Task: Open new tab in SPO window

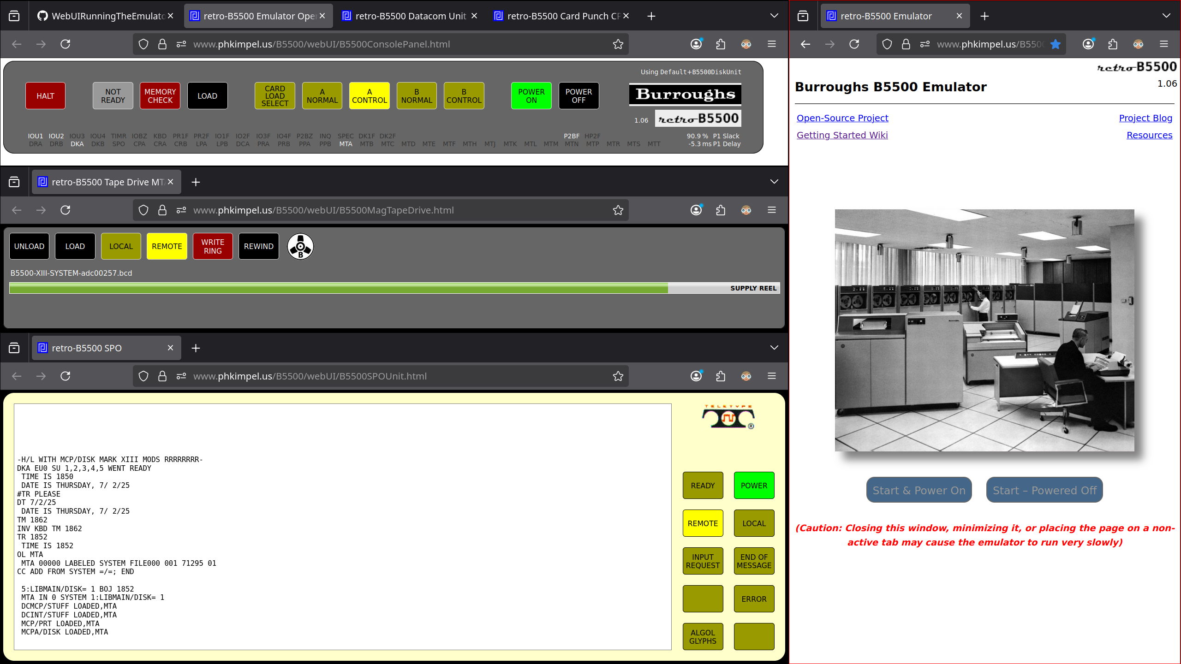Action: pyautogui.click(x=196, y=348)
